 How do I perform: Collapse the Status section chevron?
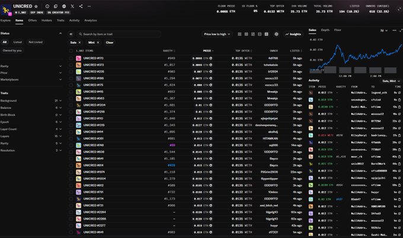point(60,33)
